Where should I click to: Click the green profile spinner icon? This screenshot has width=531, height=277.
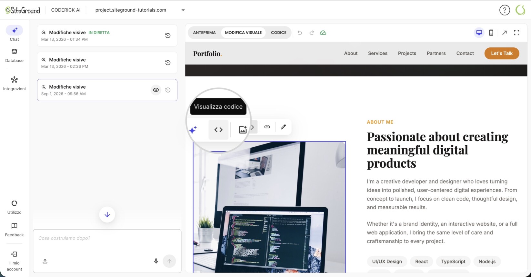point(520,10)
